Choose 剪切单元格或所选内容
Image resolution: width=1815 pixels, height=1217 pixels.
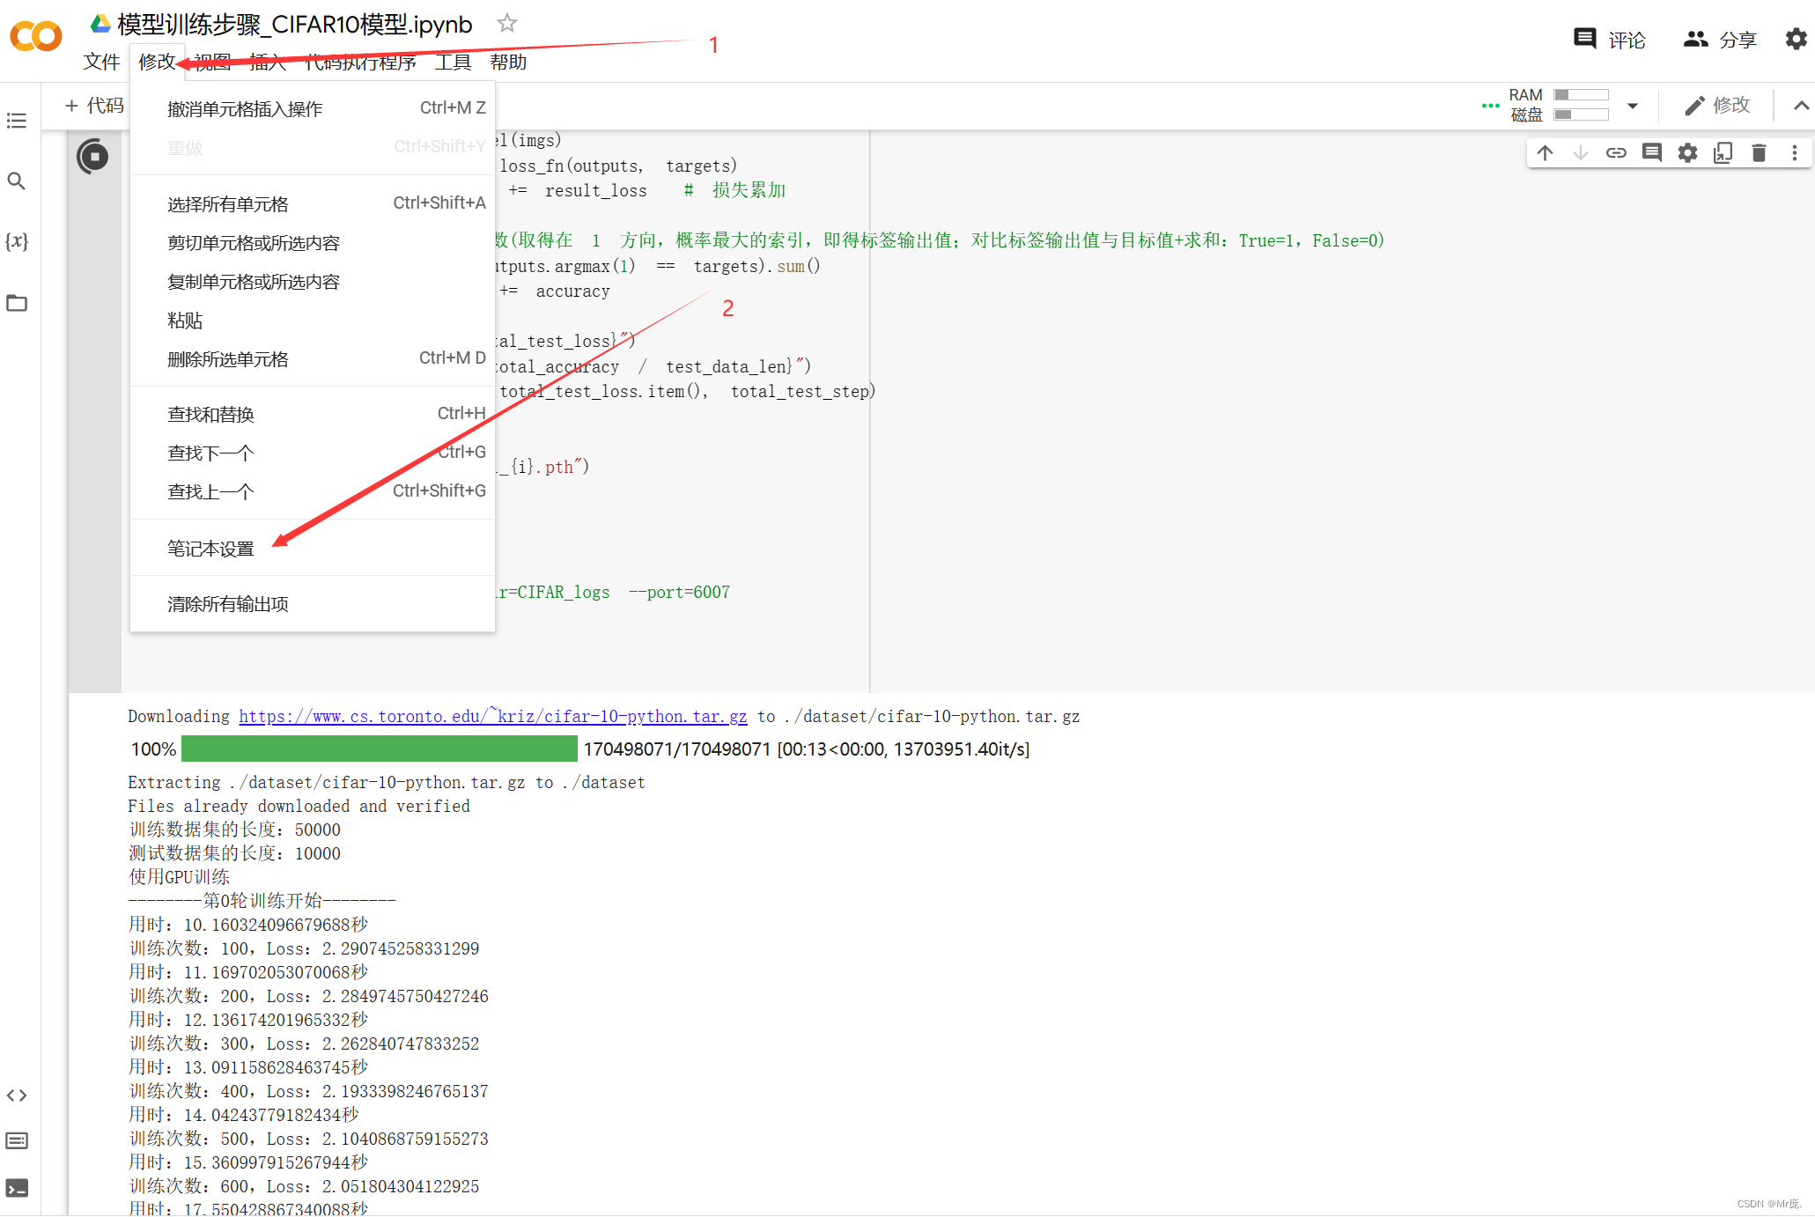tap(313, 243)
